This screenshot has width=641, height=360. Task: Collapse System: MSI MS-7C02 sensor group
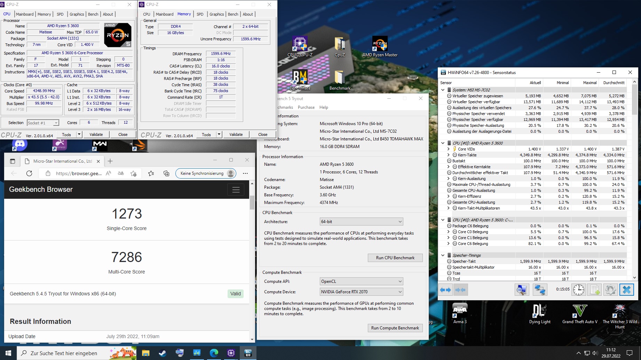pos(443,90)
